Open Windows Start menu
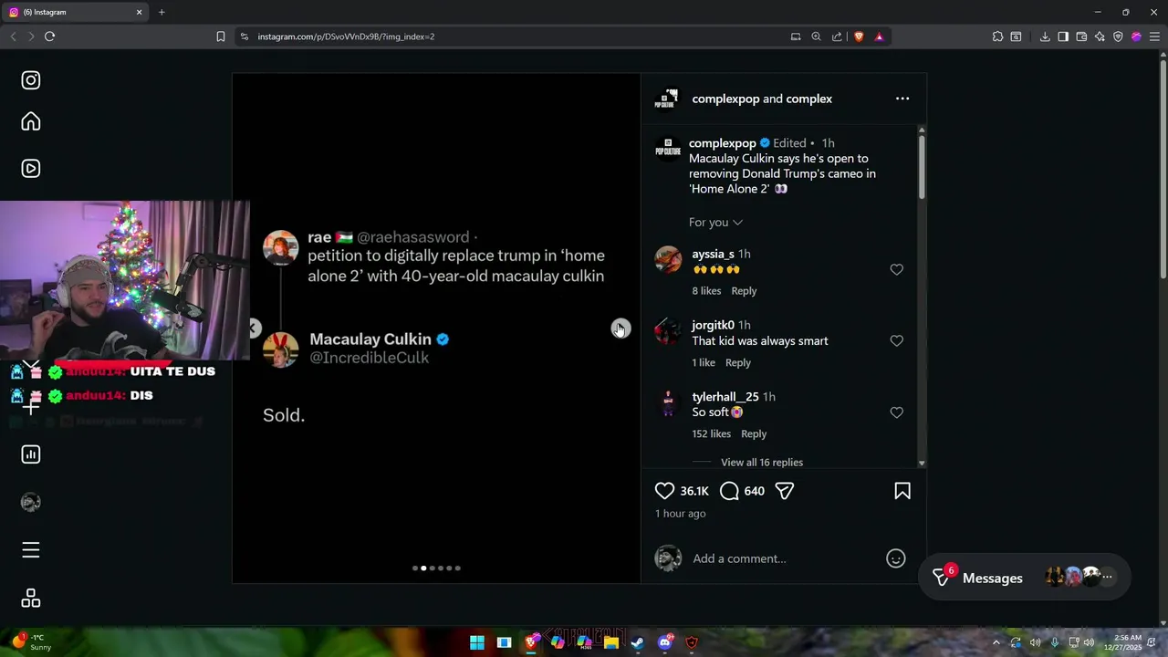Image resolution: width=1168 pixels, height=657 pixels. pyautogui.click(x=477, y=642)
